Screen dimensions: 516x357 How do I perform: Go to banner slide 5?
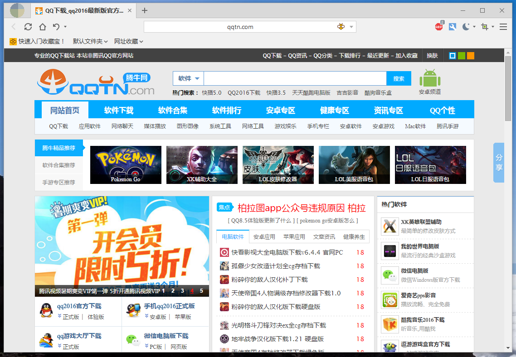point(201,291)
